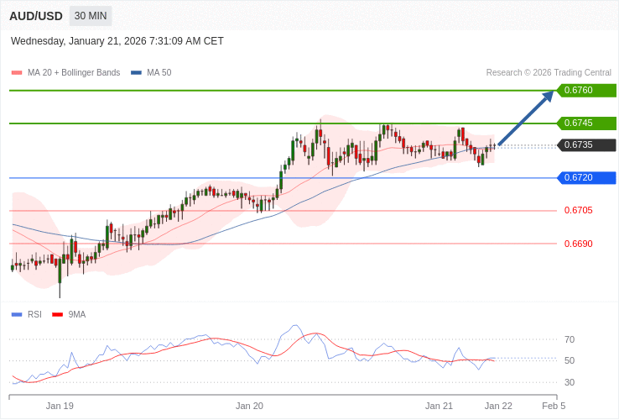Click the MA 20 + Bollinger Bands legend swatch
This screenshot has height=420, width=619.
point(17,73)
